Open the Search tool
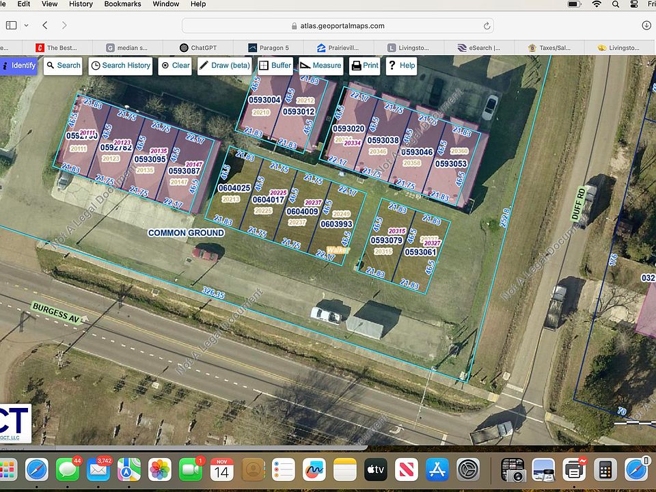The image size is (656, 492). 63,66
